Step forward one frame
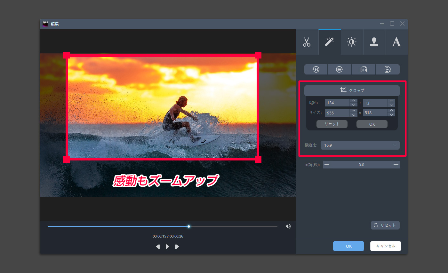This screenshot has height=273, width=448. coord(177,246)
